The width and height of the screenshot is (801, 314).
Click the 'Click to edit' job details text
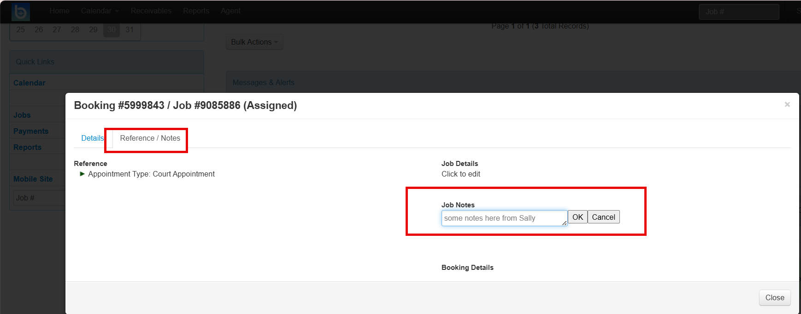point(461,174)
